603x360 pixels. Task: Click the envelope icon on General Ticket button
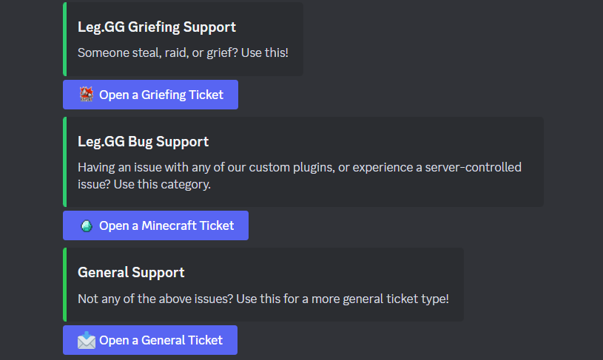pos(87,340)
